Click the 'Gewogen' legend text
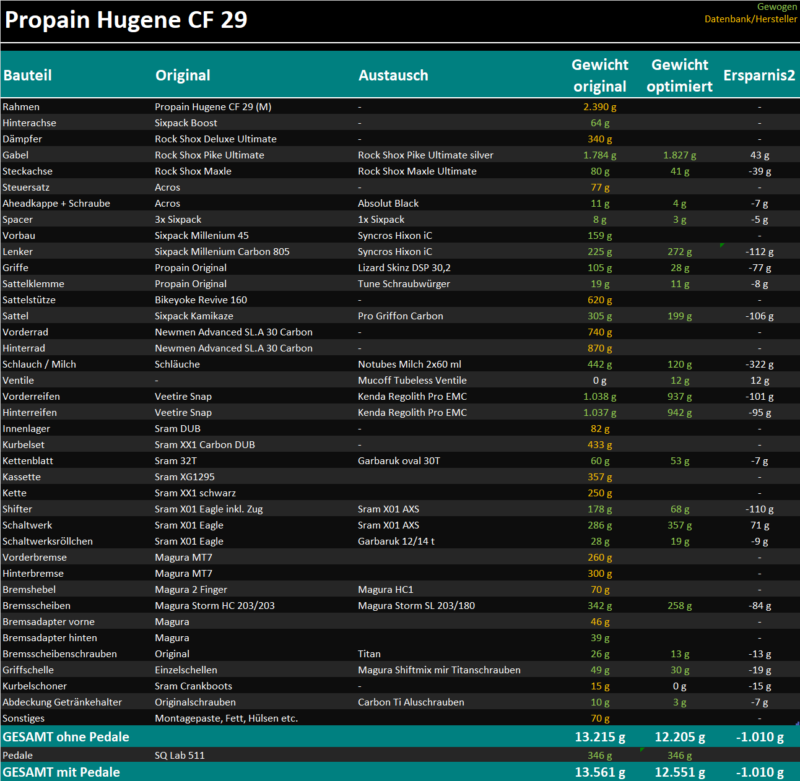Image resolution: width=800 pixels, height=781 pixels. tap(777, 7)
